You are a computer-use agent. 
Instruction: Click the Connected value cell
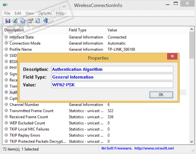[117, 37]
